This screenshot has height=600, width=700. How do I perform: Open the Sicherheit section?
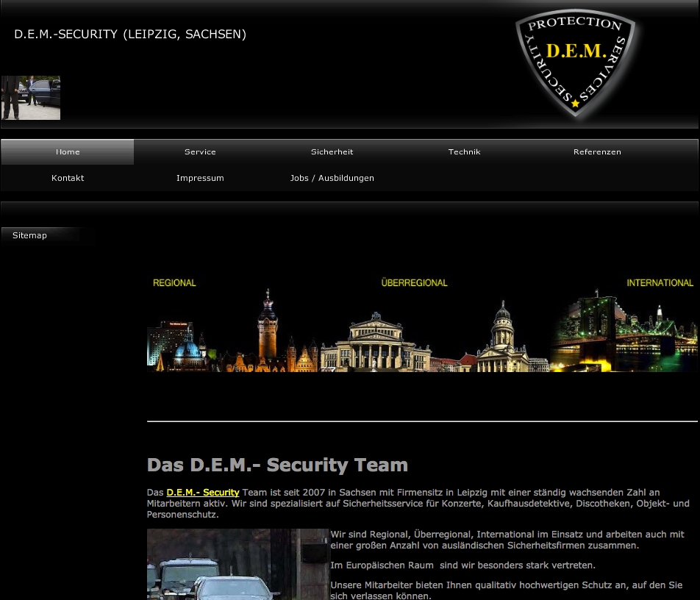tap(332, 151)
